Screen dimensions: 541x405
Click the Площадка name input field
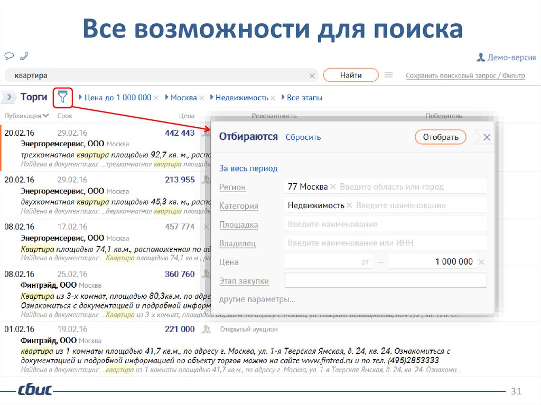coord(385,224)
